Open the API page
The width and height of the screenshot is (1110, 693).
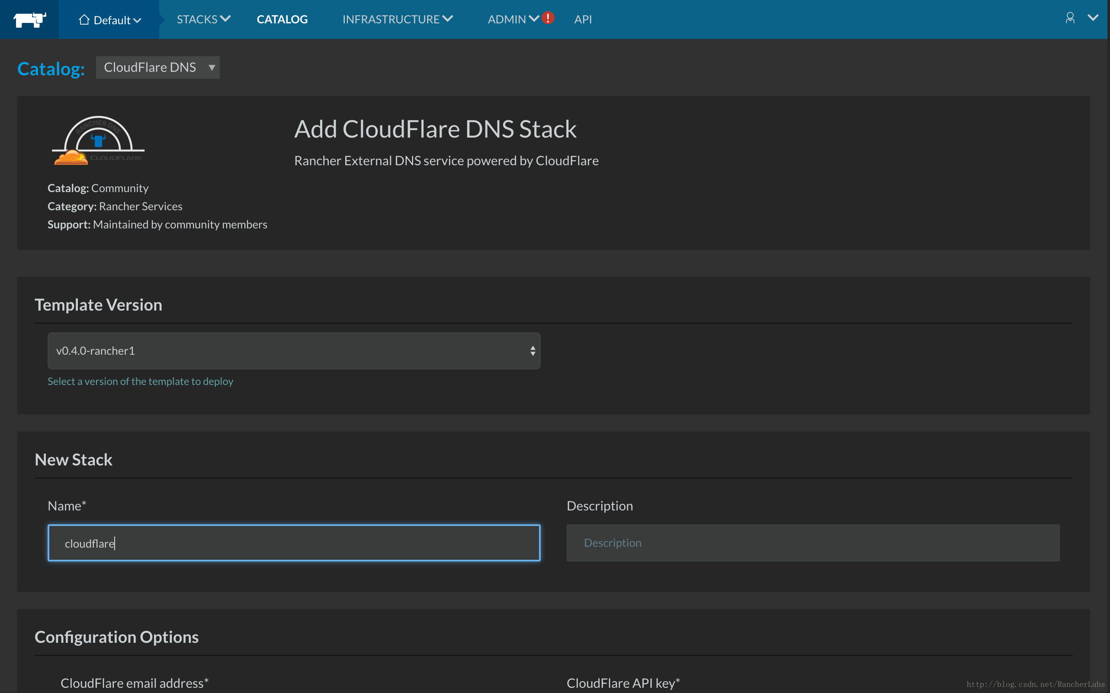(x=583, y=19)
